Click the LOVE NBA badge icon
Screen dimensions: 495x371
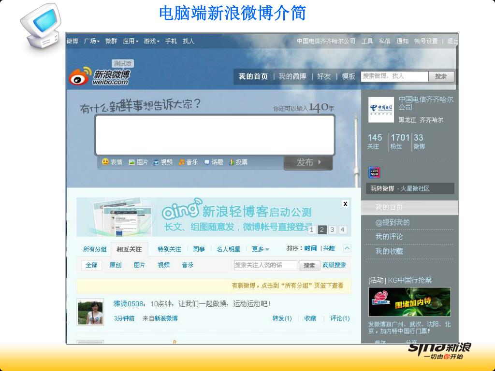click(x=375, y=172)
